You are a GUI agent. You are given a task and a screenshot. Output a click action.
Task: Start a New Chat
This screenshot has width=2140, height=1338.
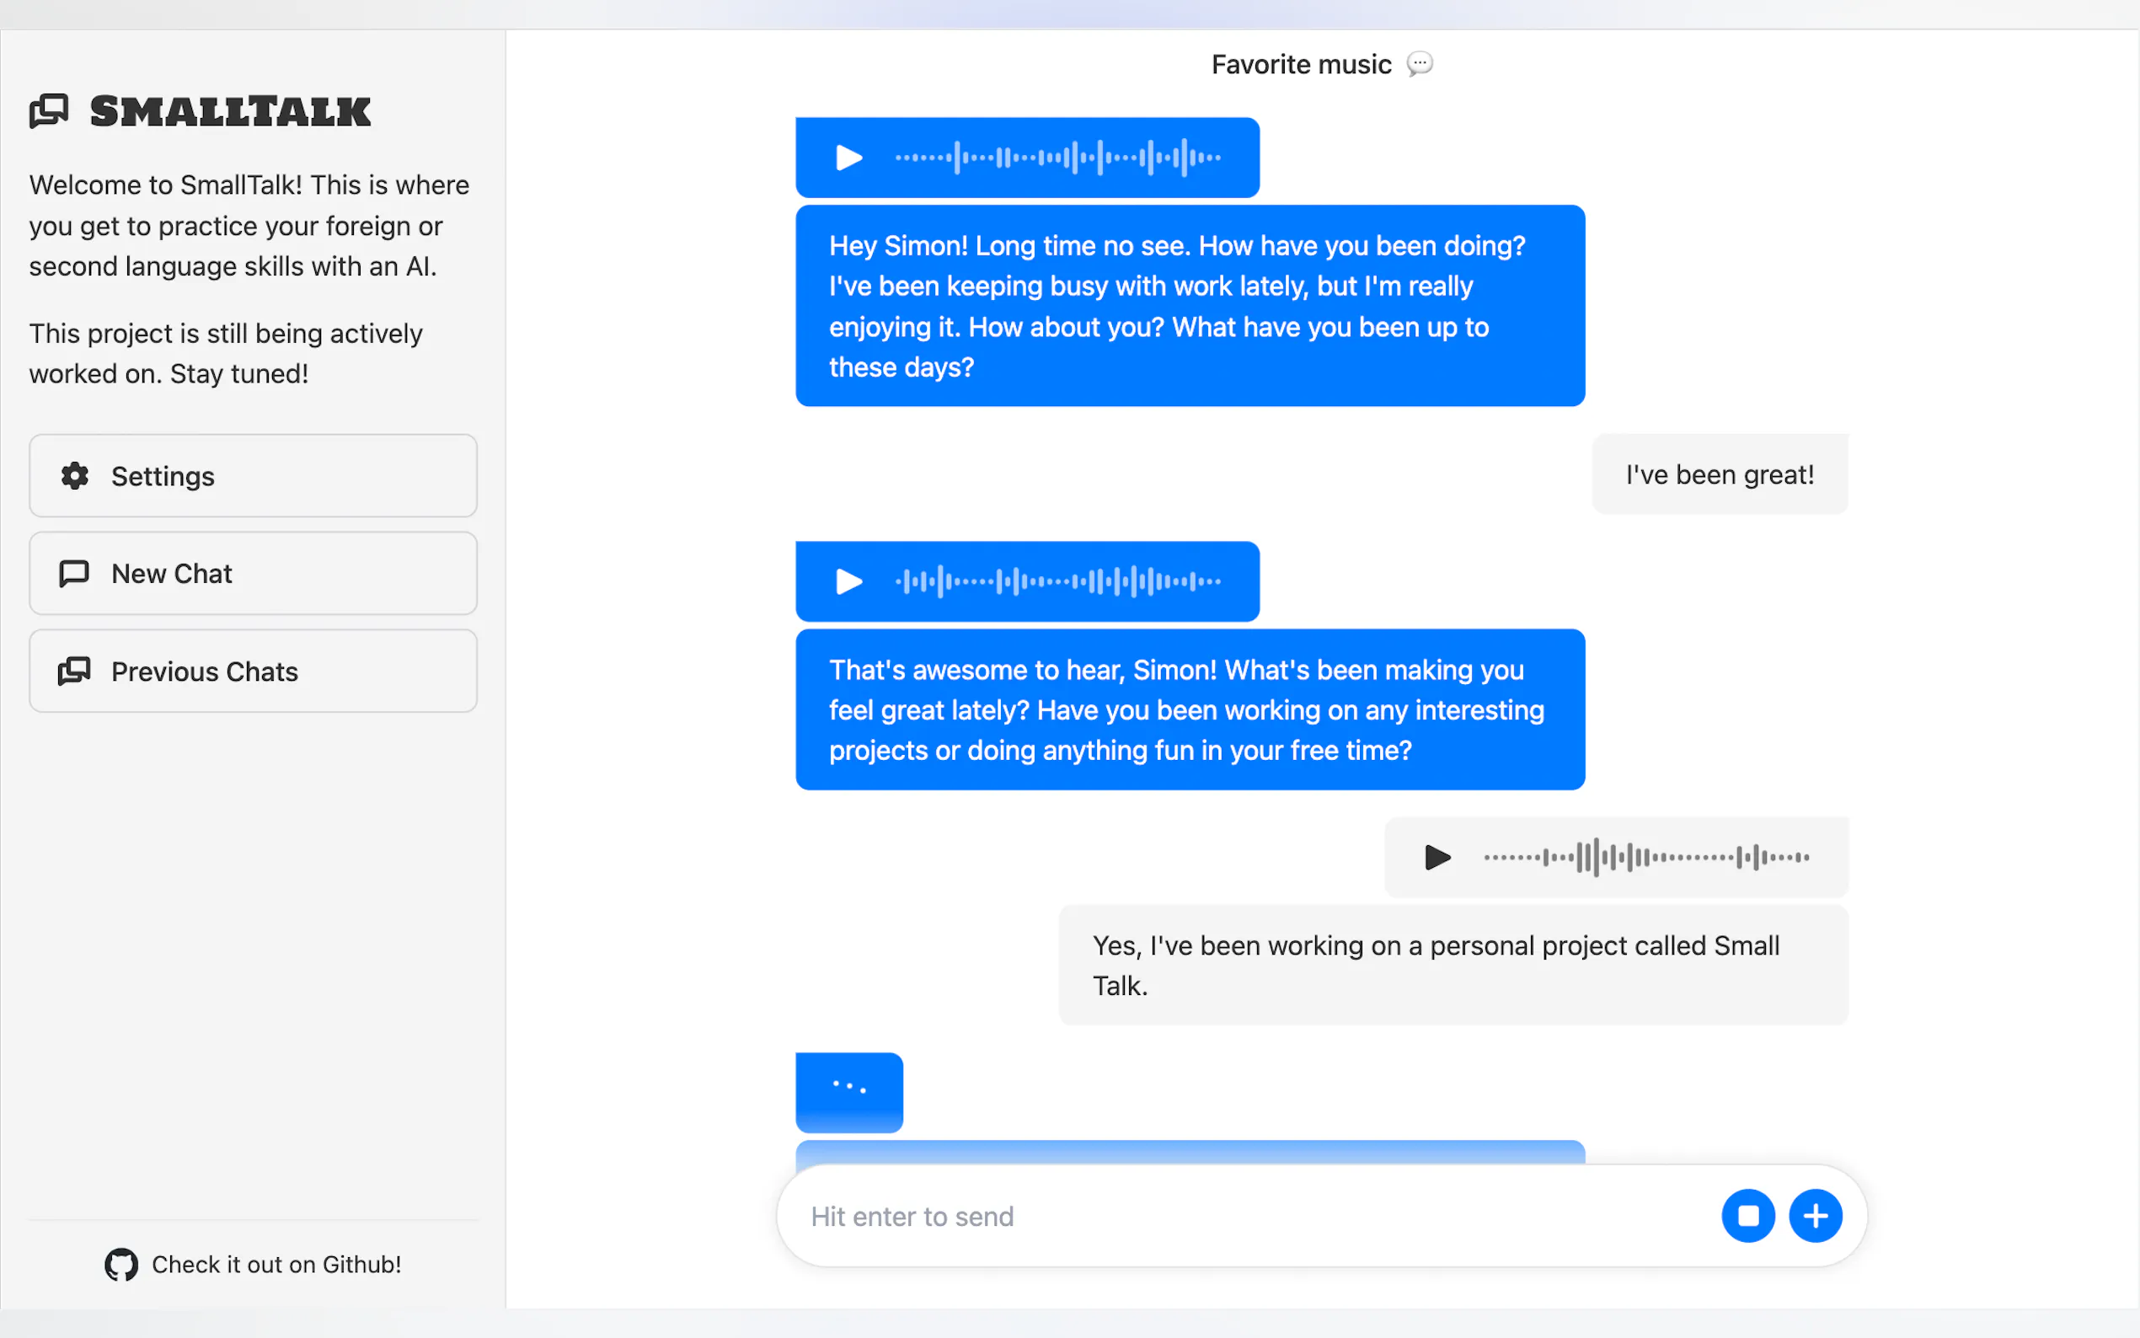(x=253, y=574)
